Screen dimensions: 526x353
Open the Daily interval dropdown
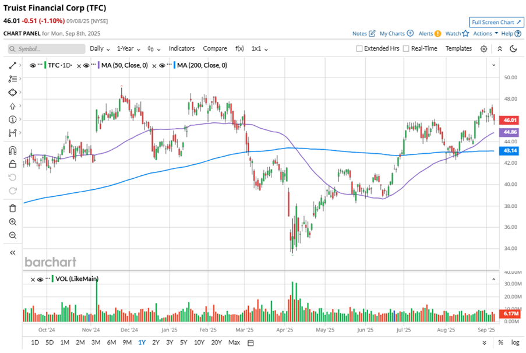pos(100,49)
